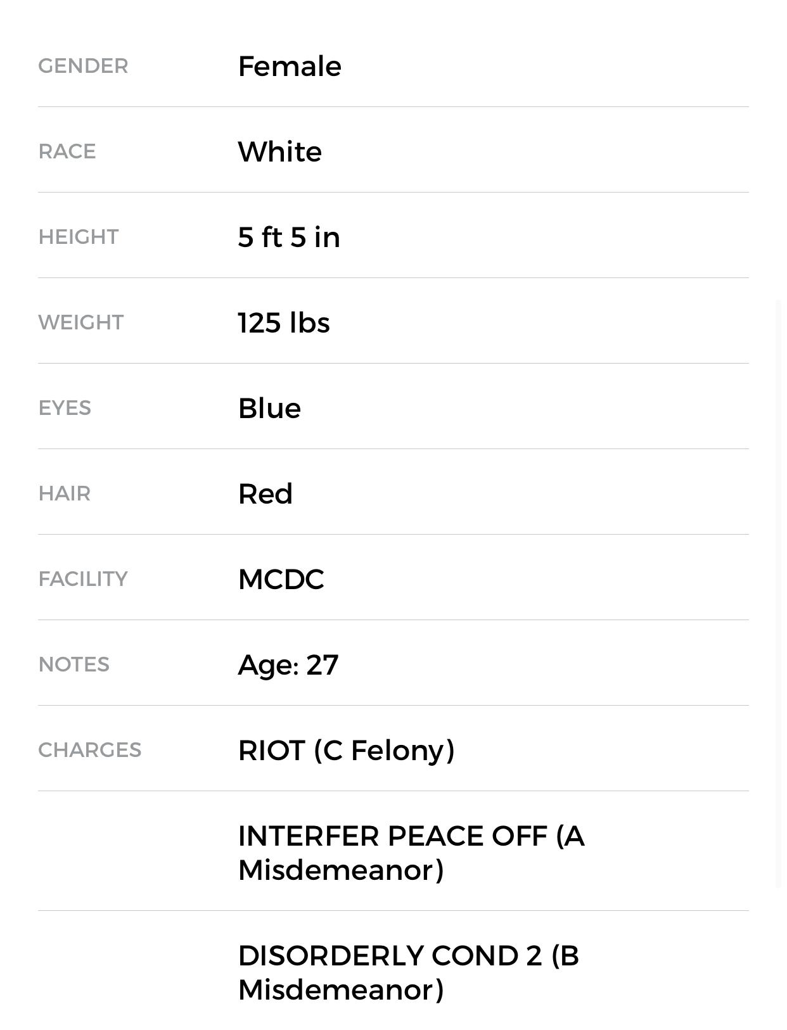Viewport: 787px width, 1030px height.
Task: Select the GENDER field label
Action: coord(83,67)
